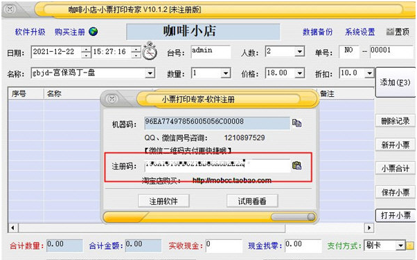
Task: Click the 实收现金 input field
Action: (x=224, y=246)
